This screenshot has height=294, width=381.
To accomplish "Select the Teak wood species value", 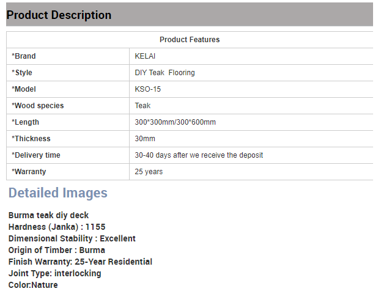I will click(x=142, y=106).
